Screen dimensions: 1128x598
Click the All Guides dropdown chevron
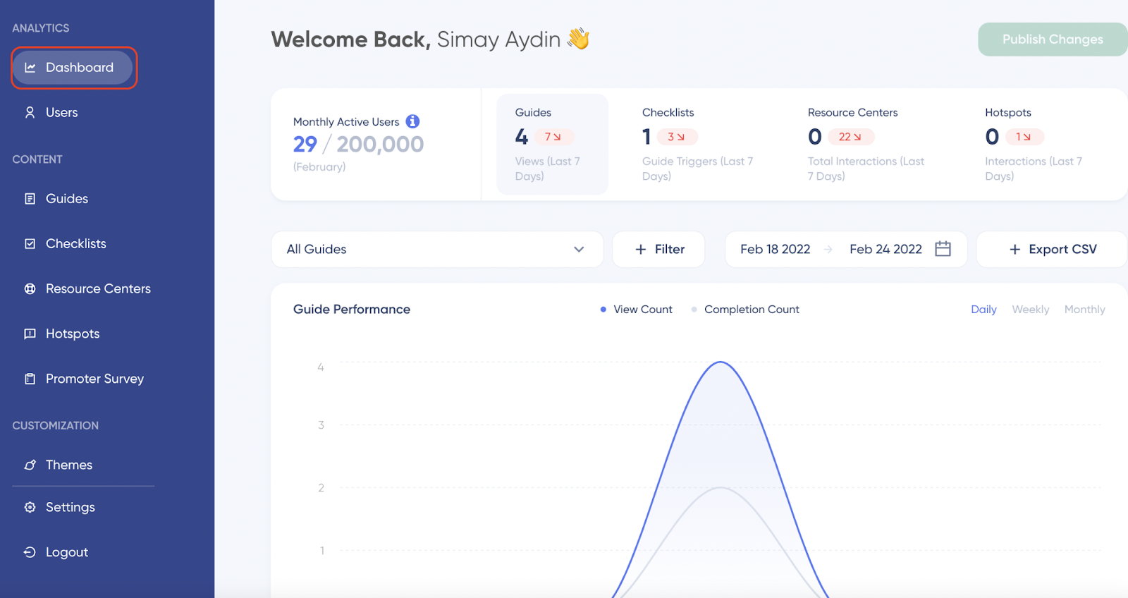tap(579, 250)
